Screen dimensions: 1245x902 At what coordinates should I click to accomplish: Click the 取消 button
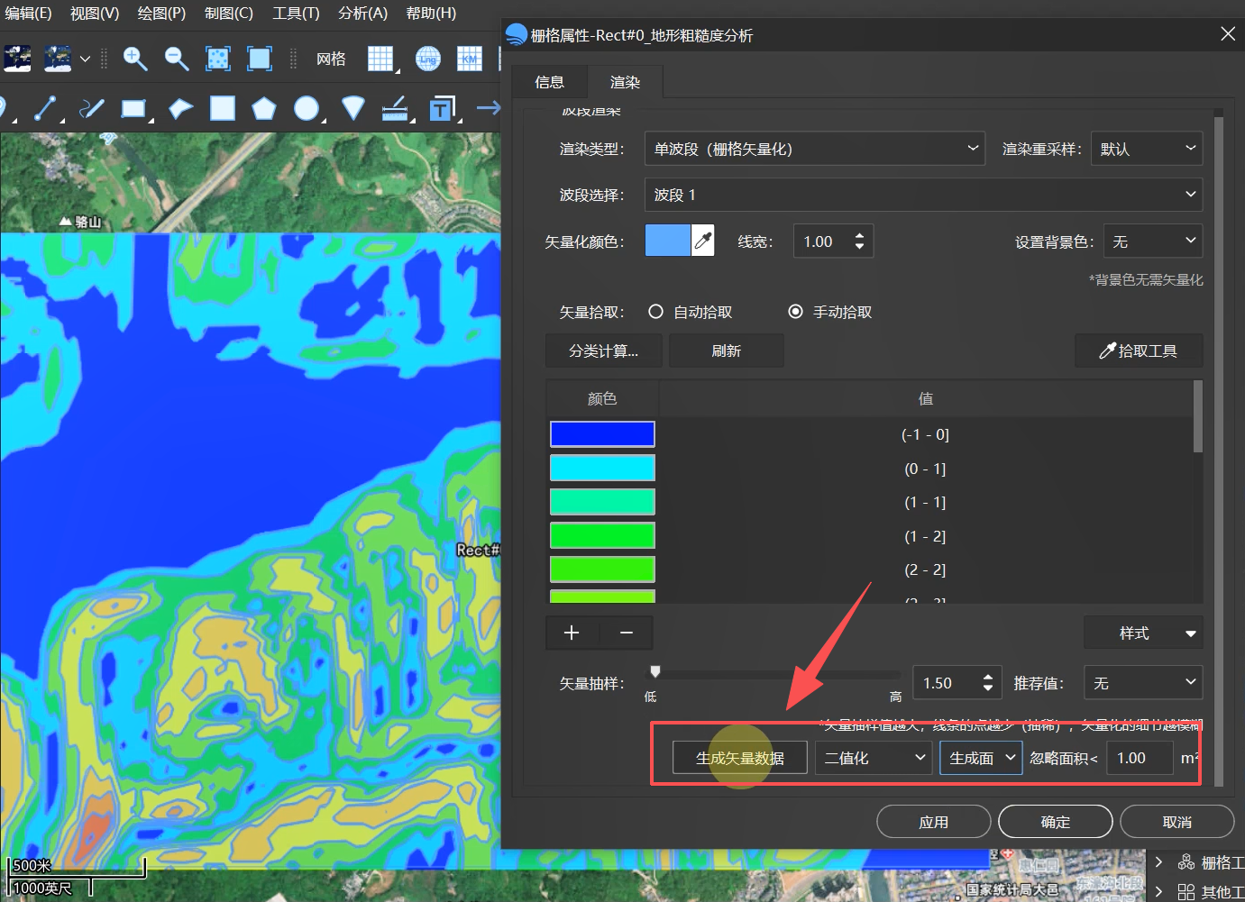1177,822
